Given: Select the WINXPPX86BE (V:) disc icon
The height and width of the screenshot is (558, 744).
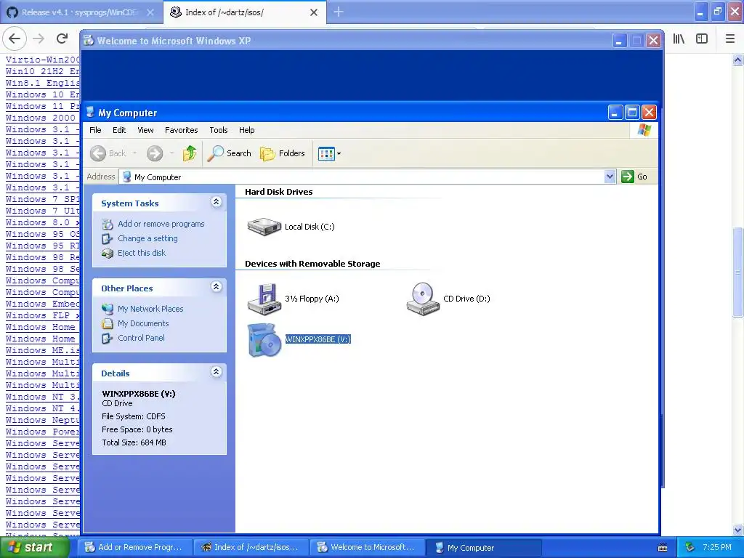Looking at the screenshot, I should point(264,340).
